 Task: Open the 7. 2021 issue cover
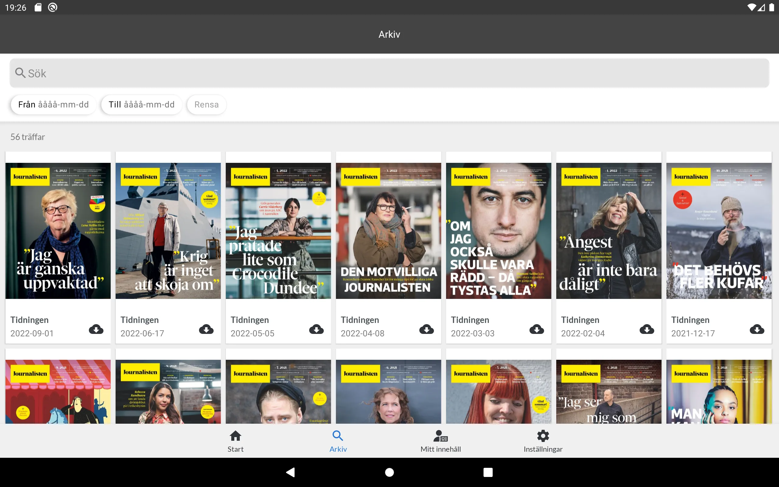click(278, 391)
